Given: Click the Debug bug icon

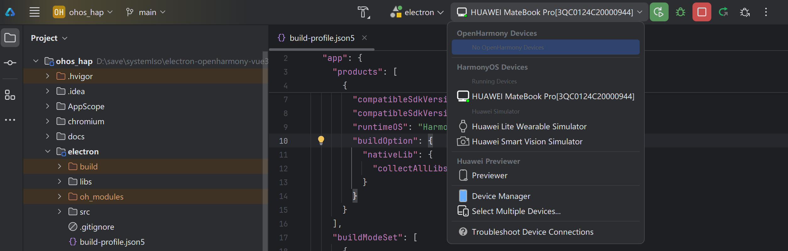Looking at the screenshot, I should pyautogui.click(x=681, y=12).
